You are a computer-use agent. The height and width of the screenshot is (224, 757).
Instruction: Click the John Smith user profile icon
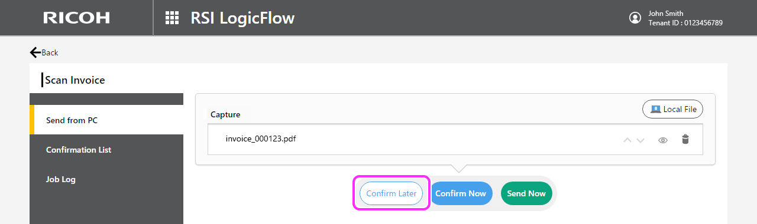coord(635,18)
